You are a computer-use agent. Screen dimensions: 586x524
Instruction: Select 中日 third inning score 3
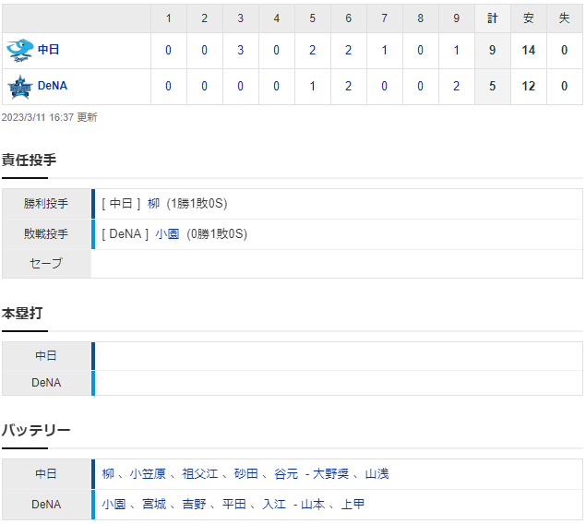pos(240,50)
